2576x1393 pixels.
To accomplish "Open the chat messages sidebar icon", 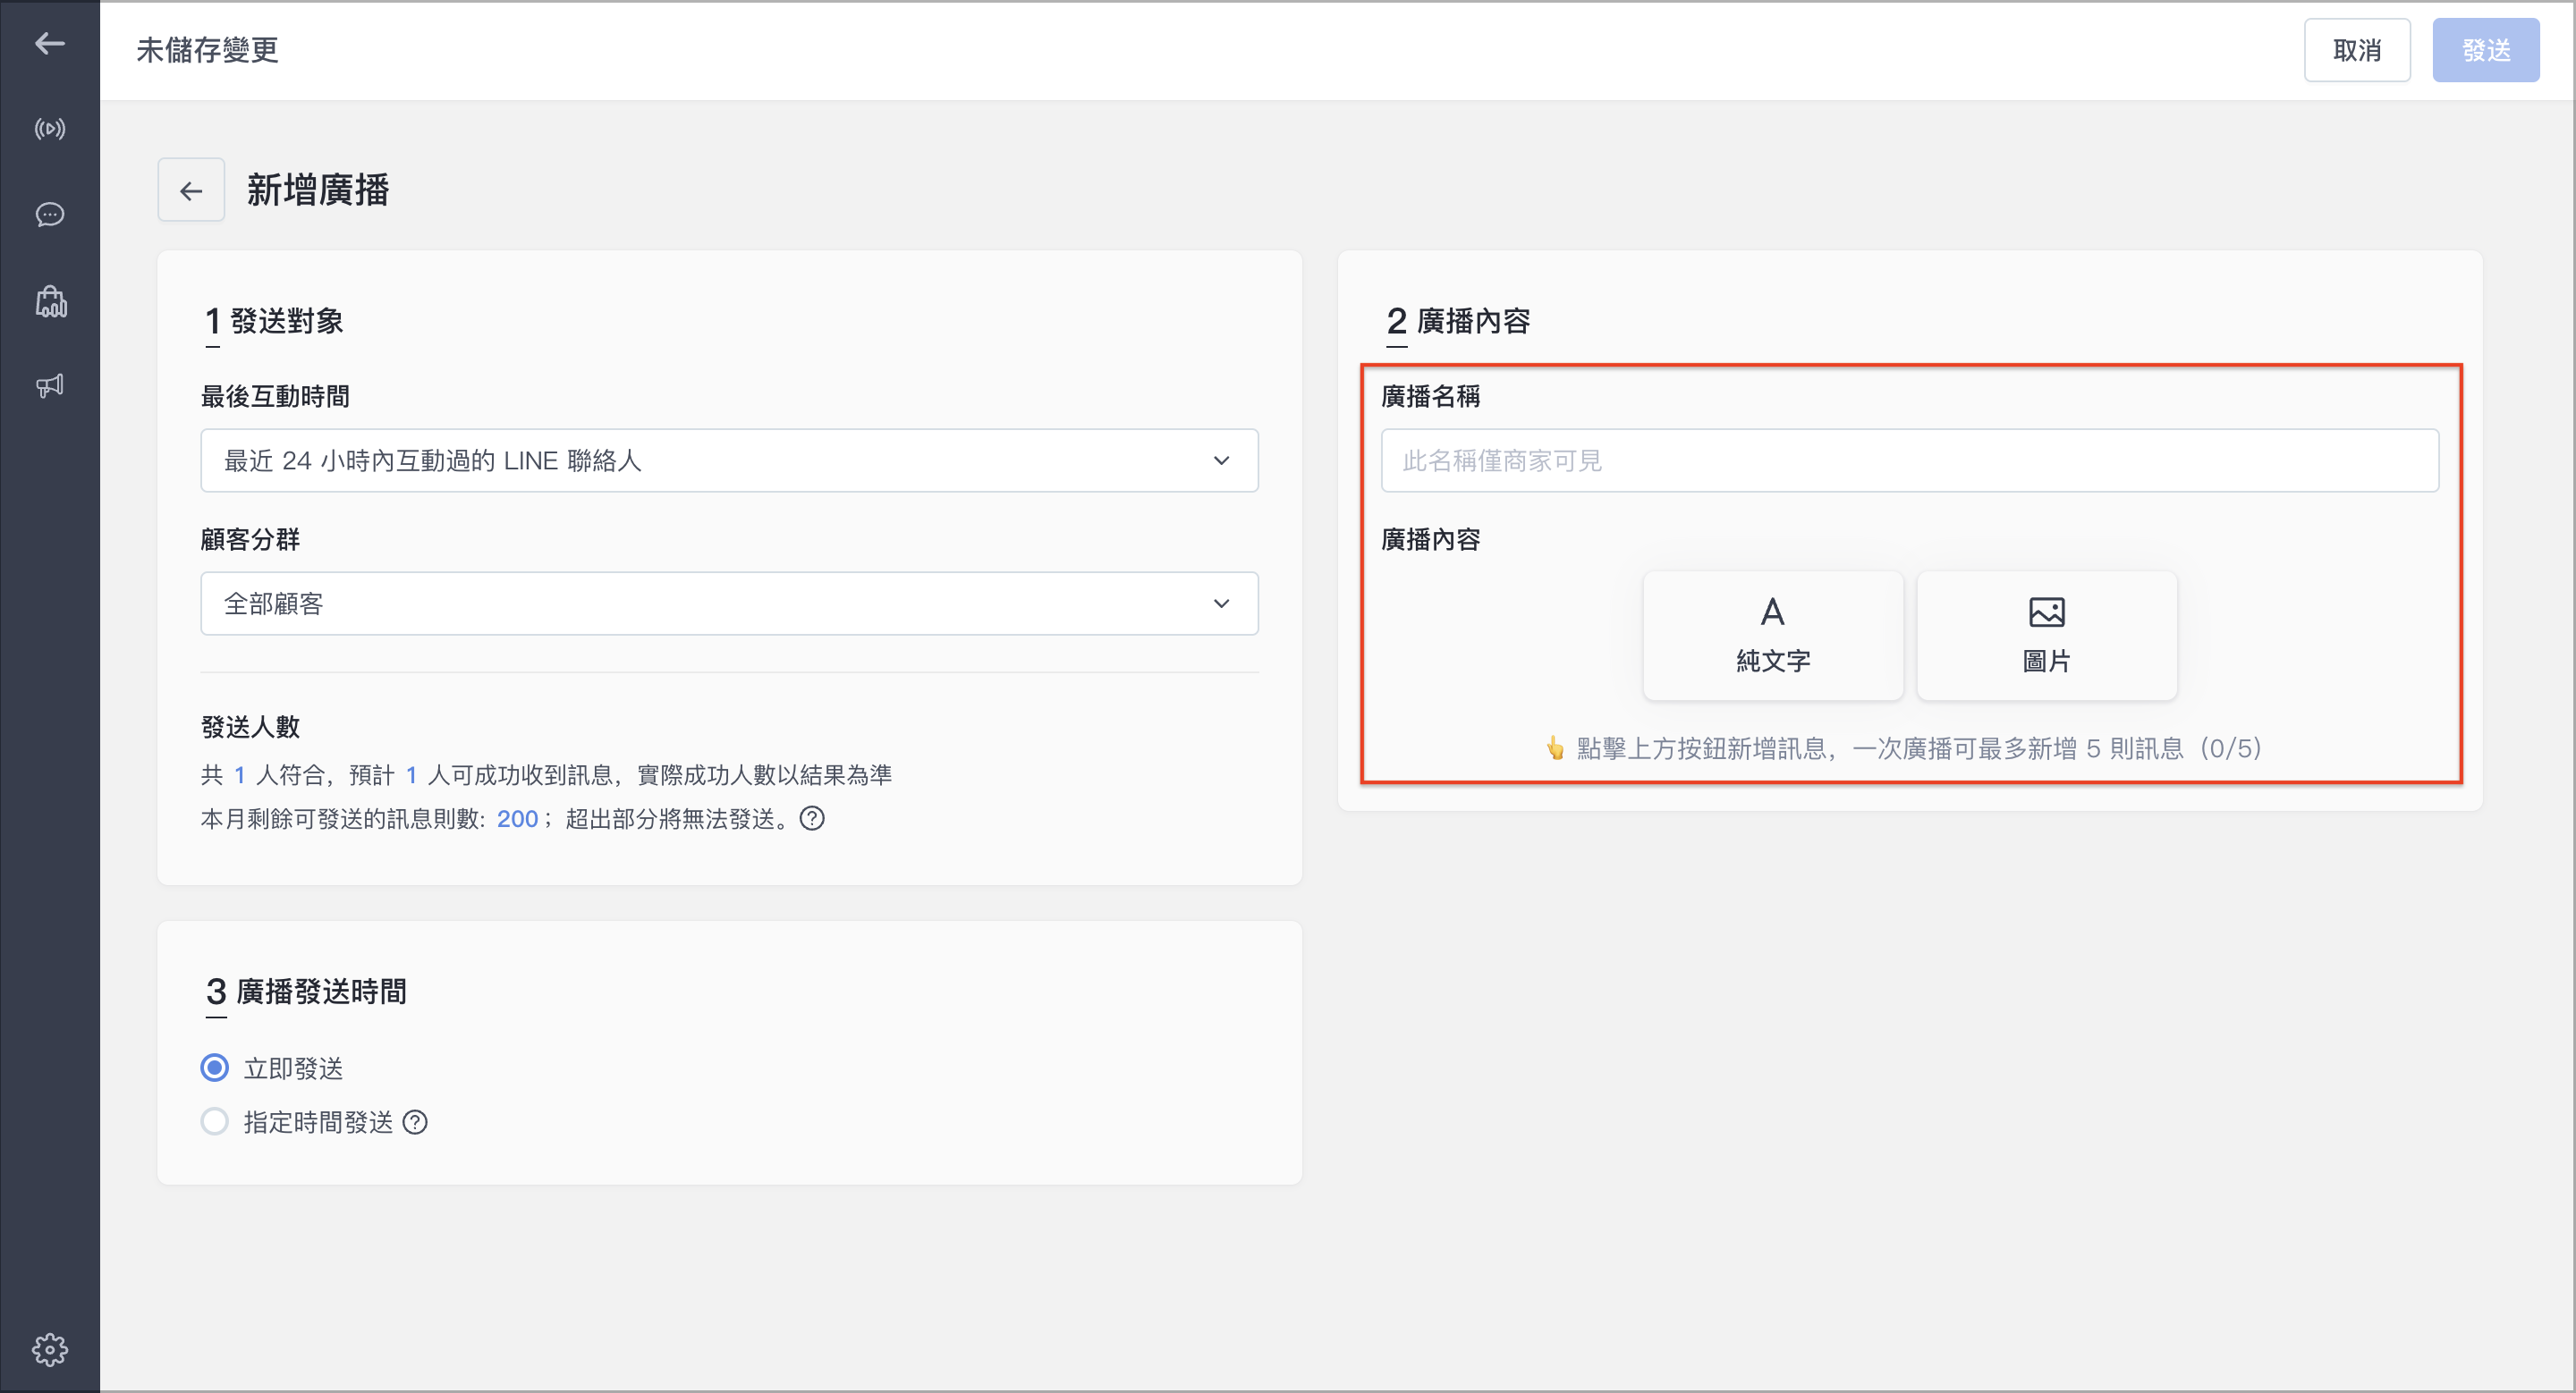I will (50, 215).
